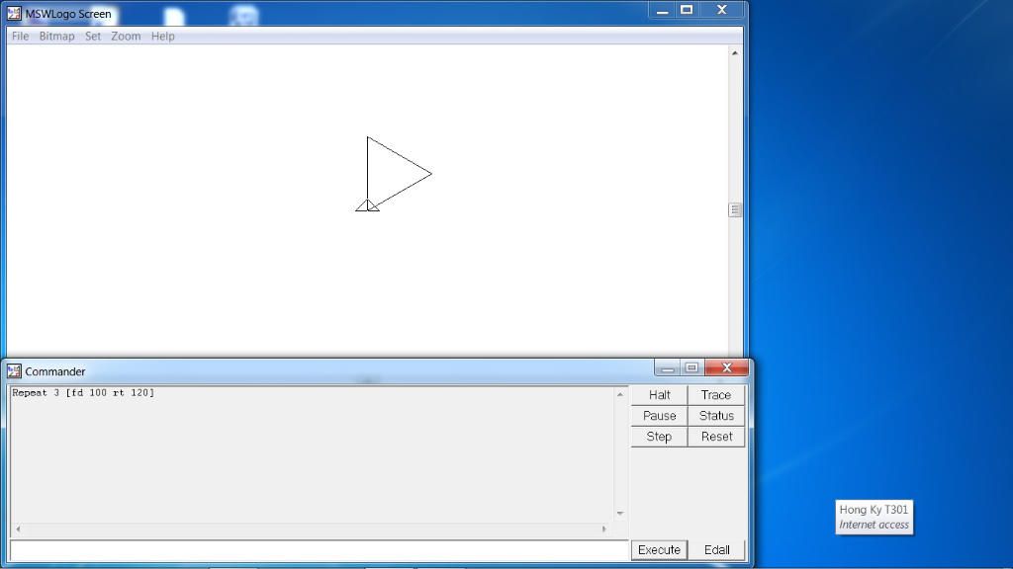Maximize the MSWLogo Screen window
The width and height of the screenshot is (1013, 569).
pos(687,10)
